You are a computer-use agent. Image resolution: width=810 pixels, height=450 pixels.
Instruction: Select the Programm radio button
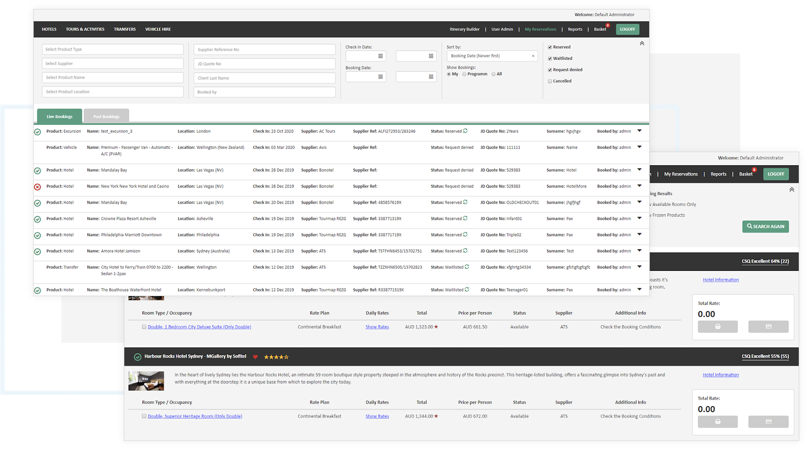click(464, 74)
